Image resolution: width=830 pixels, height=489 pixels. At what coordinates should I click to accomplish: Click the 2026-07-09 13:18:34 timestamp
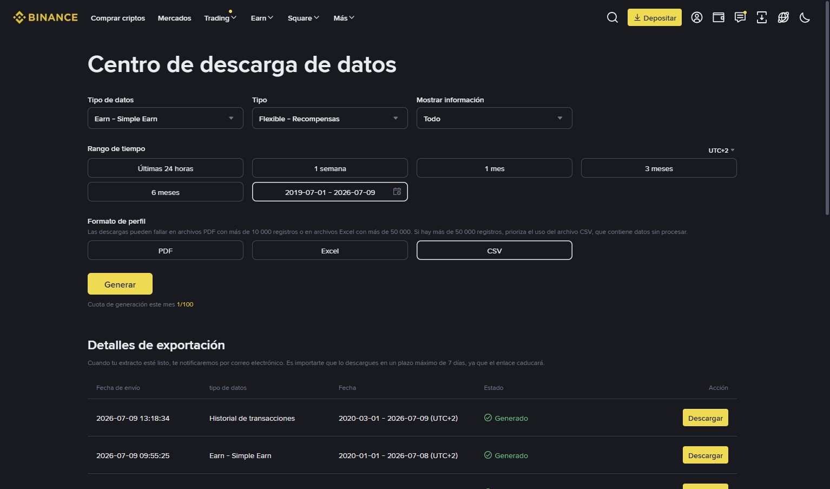pyautogui.click(x=133, y=418)
